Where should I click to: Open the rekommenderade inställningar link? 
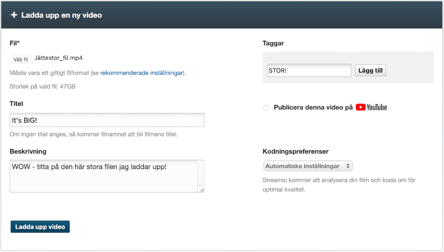tap(142, 73)
